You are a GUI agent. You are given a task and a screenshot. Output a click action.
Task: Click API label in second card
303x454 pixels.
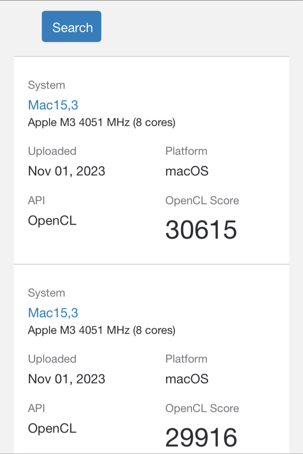click(x=36, y=409)
